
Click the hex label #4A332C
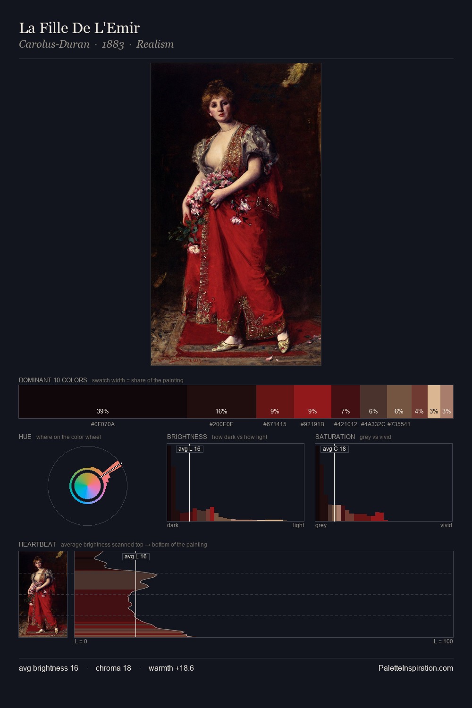(x=373, y=424)
